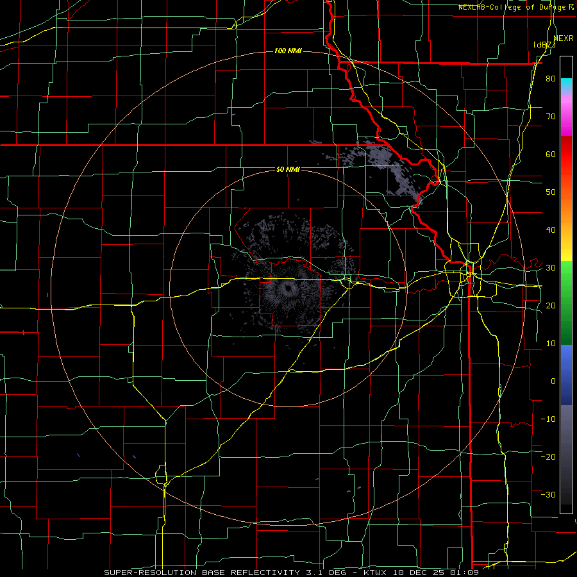Click the blue band of the color scale
The image size is (577, 577).
(x=566, y=375)
